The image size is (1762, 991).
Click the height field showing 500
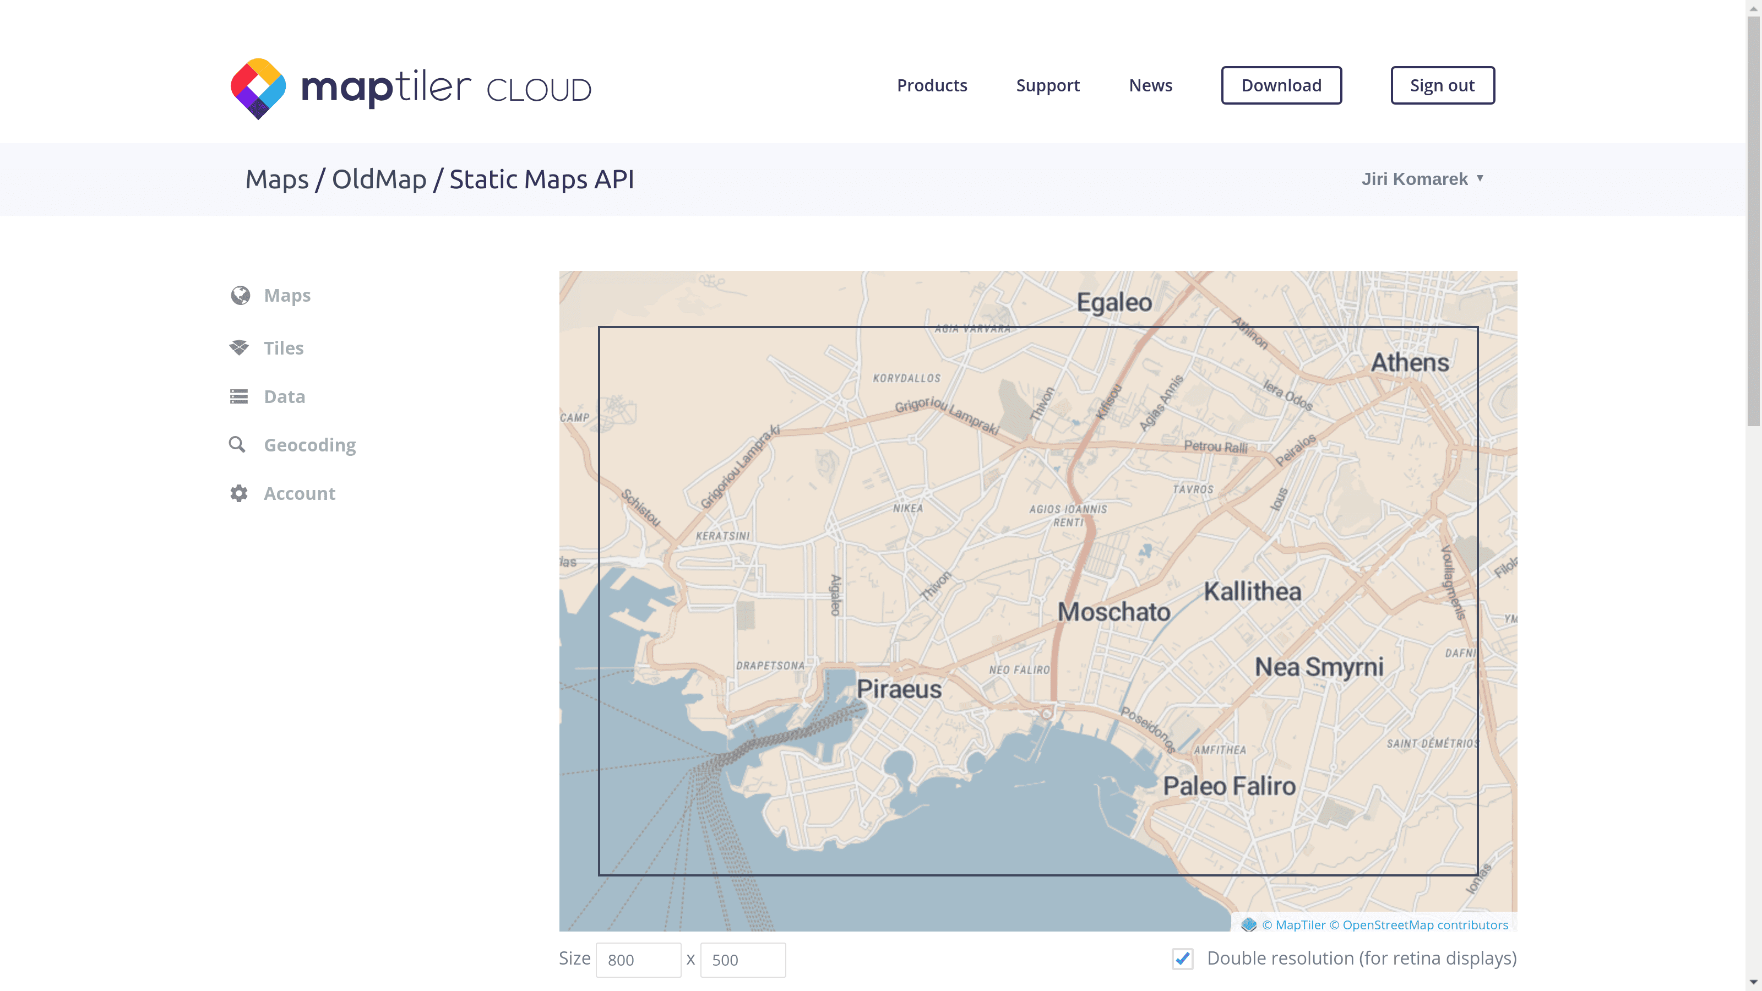pyautogui.click(x=743, y=960)
